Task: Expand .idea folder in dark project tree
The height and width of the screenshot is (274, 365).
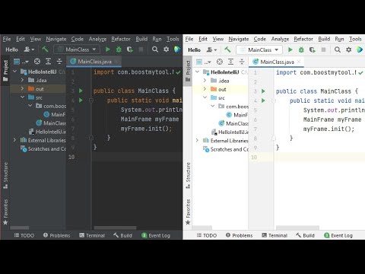Action: point(22,80)
